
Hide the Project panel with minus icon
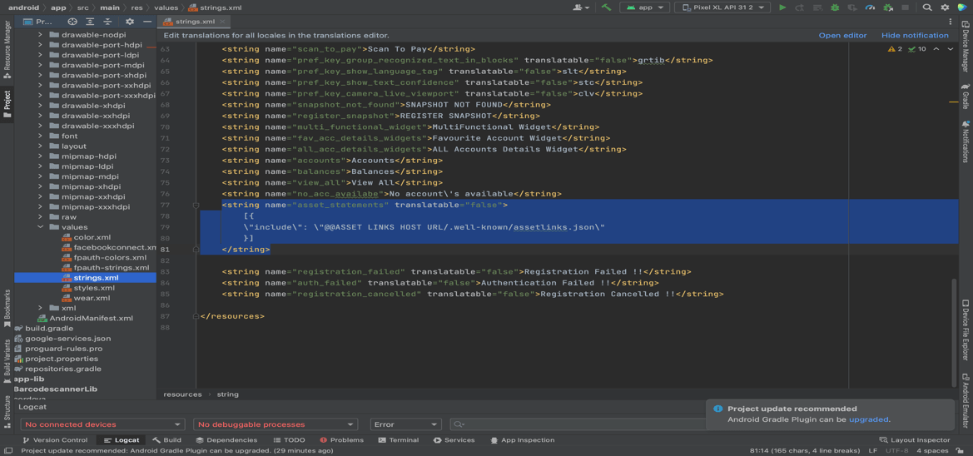coord(147,22)
